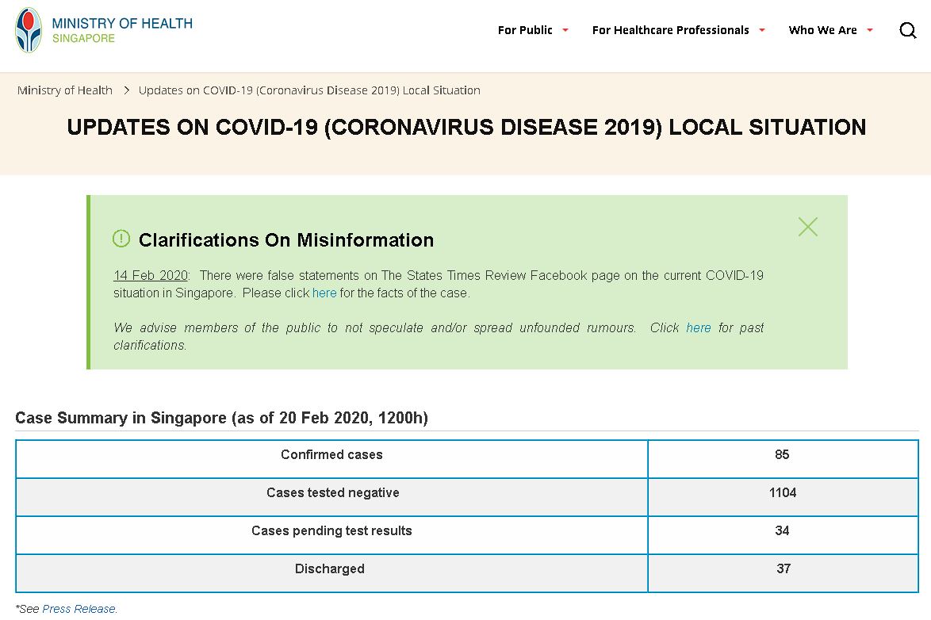Go to Ministry of Health breadcrumb link
Screen dimensions: 931x620
click(65, 90)
